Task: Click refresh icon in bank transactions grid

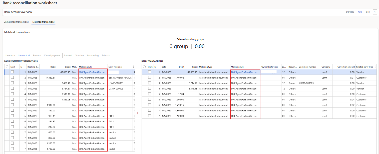Action: 144,67
